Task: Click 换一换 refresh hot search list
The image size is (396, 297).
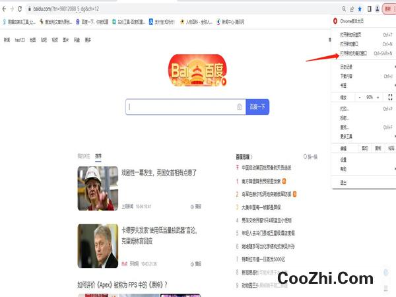Action: (310, 157)
